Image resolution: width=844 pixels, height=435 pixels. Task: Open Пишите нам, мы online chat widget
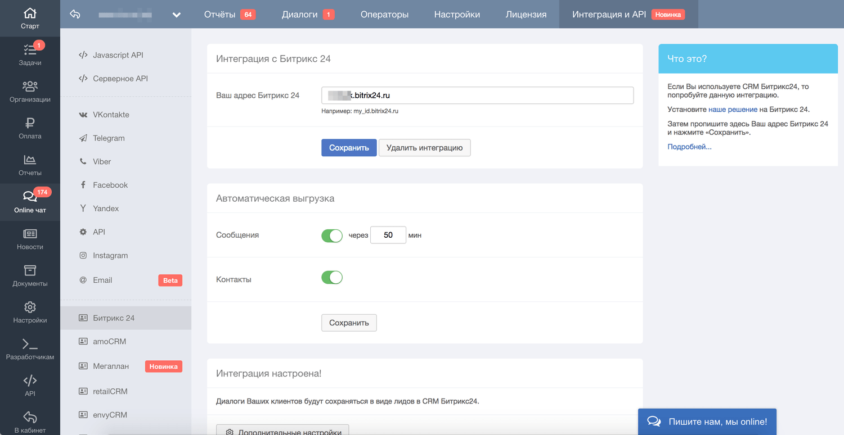pyautogui.click(x=707, y=422)
